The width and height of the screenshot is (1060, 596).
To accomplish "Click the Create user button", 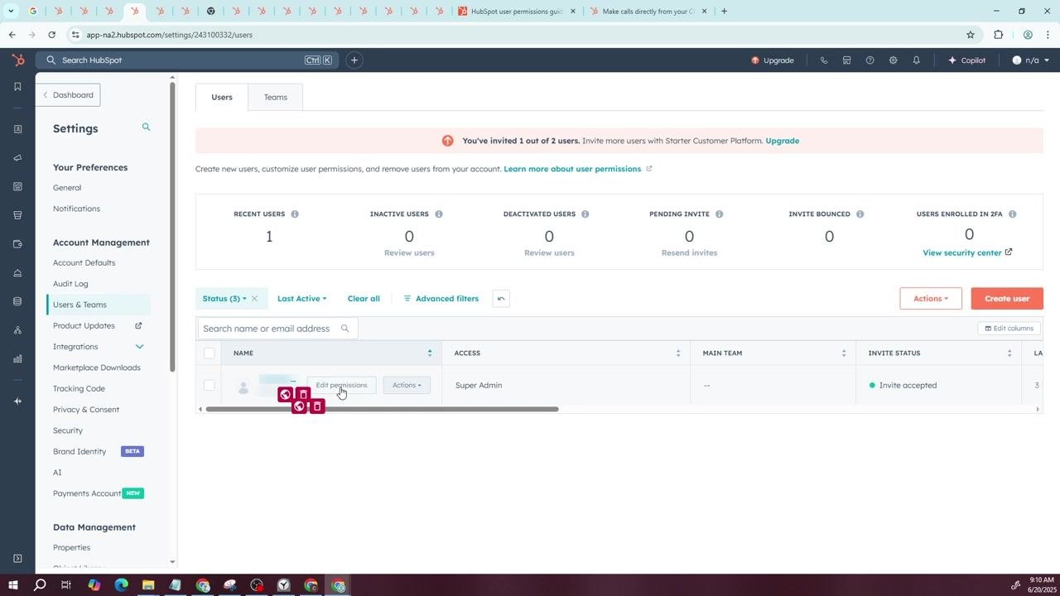I will tap(1007, 299).
